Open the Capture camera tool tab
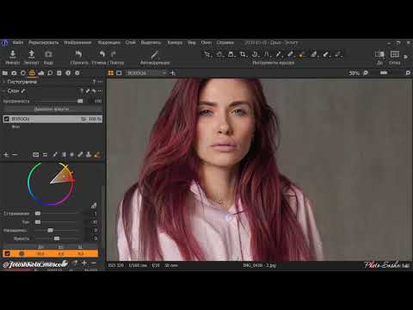413x310 pixels. (14, 73)
